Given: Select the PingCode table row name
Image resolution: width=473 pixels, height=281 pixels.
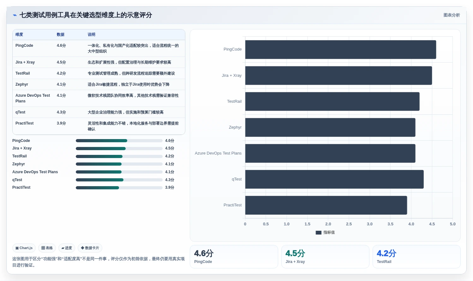Looking at the screenshot, I should [x=24, y=46].
